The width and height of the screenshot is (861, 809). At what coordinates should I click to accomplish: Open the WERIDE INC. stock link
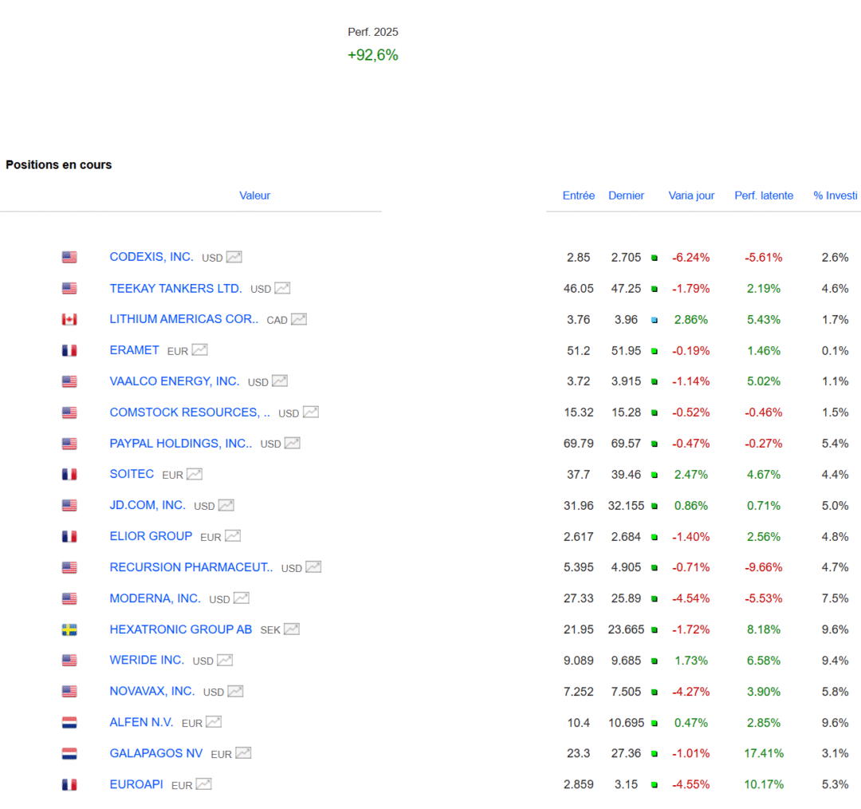pyautogui.click(x=147, y=660)
